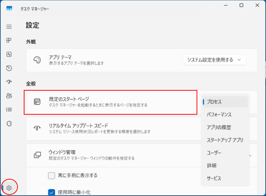Click the 全般 section heading
The height and width of the screenshot is (196, 266).
31,84
